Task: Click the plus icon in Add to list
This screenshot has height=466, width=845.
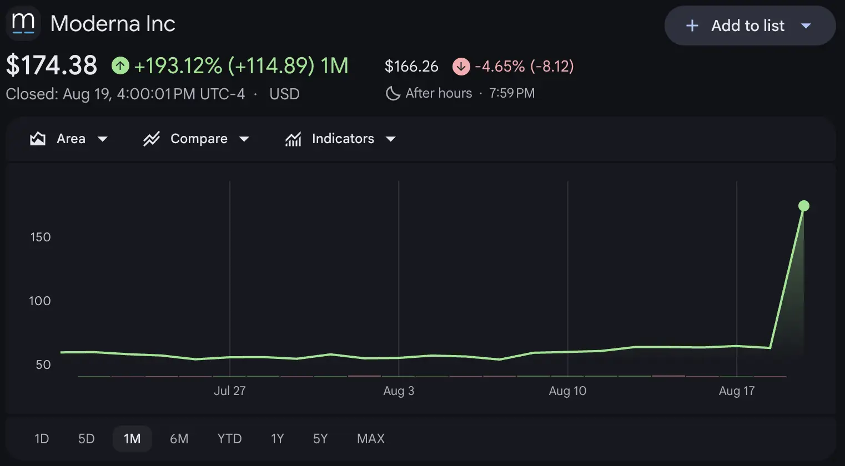Action: point(692,26)
